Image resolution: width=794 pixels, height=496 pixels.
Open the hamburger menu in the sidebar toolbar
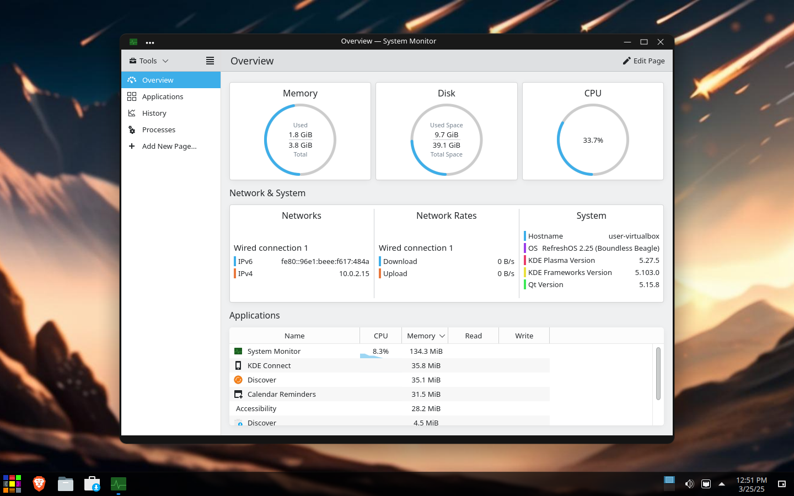[210, 61]
